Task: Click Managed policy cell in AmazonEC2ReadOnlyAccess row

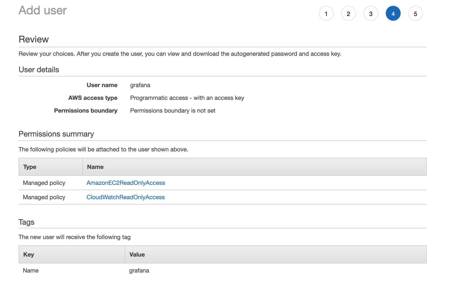Action: 44,183
